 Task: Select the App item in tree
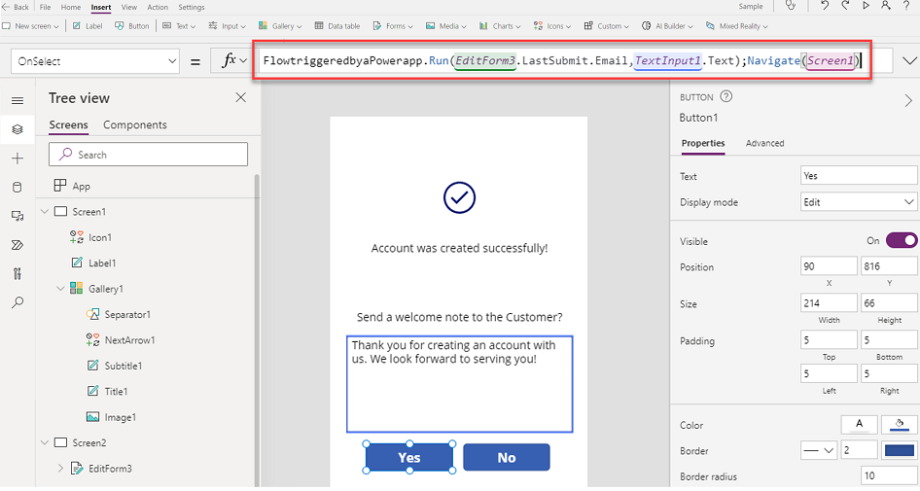tap(81, 186)
